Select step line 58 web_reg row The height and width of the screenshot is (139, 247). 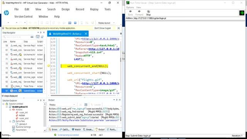[22, 46]
